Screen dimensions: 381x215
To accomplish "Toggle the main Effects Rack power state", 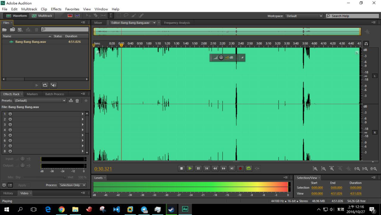I will pos(4,185).
